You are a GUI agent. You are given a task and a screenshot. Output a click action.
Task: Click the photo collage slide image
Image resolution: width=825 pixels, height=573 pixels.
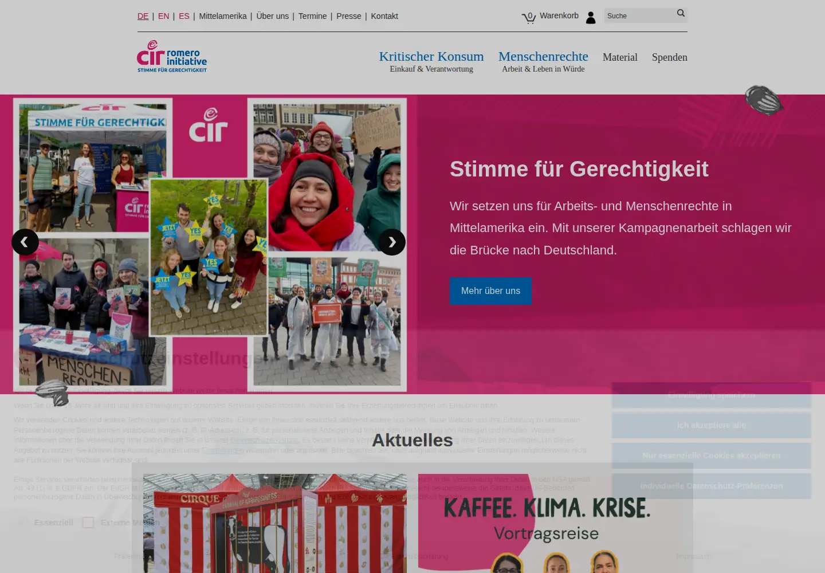[210, 245]
